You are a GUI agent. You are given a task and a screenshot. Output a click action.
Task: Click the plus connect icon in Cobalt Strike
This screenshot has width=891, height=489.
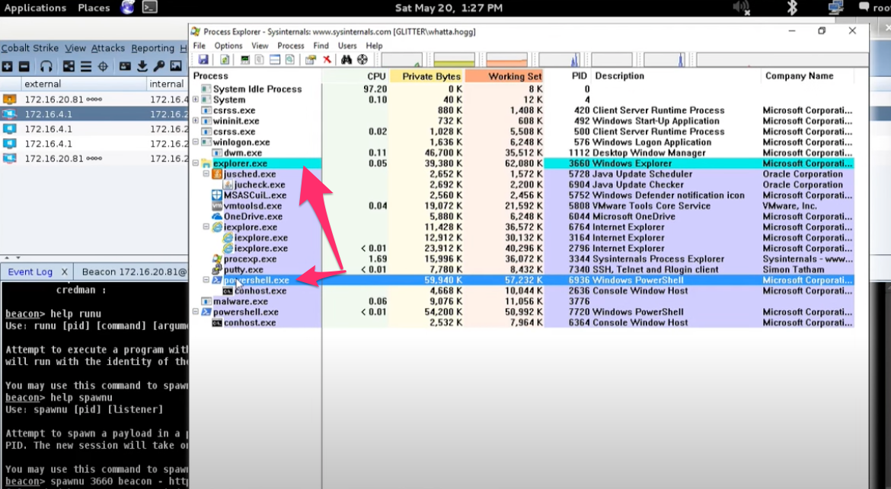[8, 66]
